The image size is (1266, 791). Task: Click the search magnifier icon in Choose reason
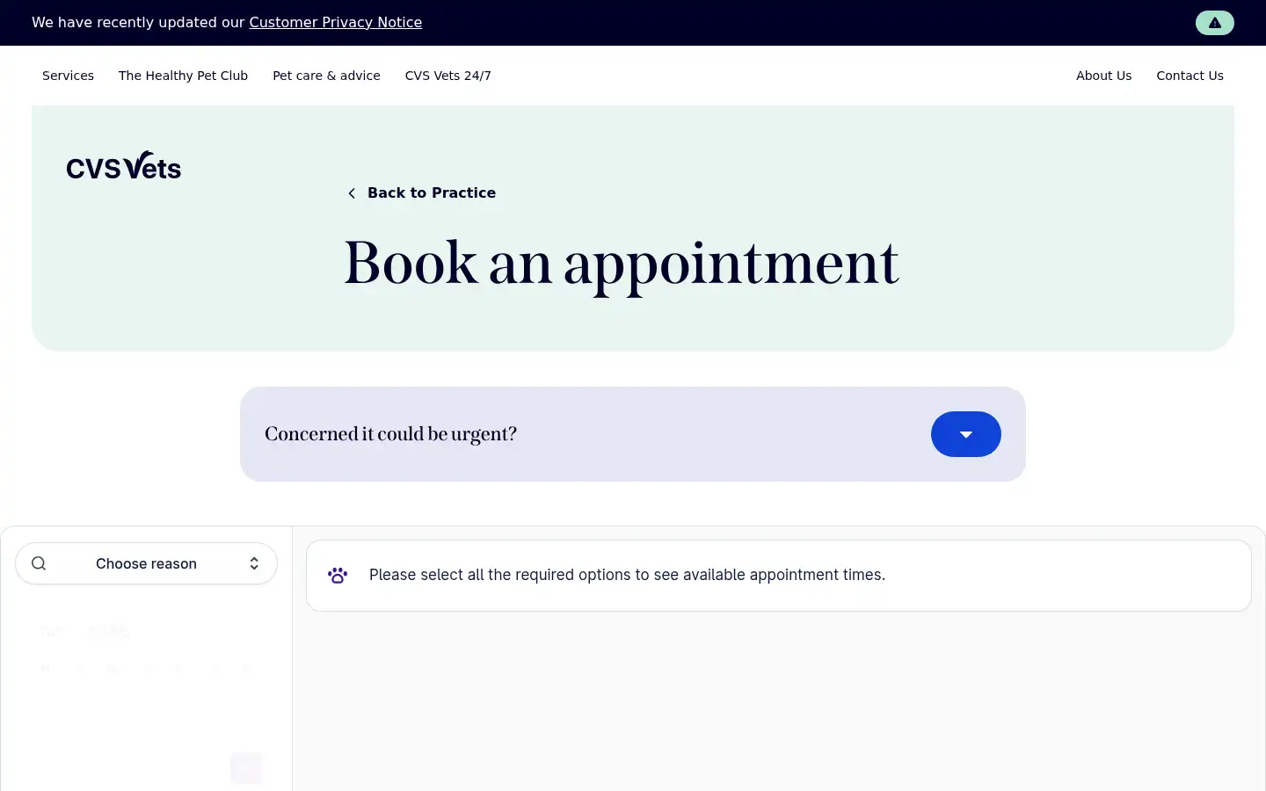point(39,563)
